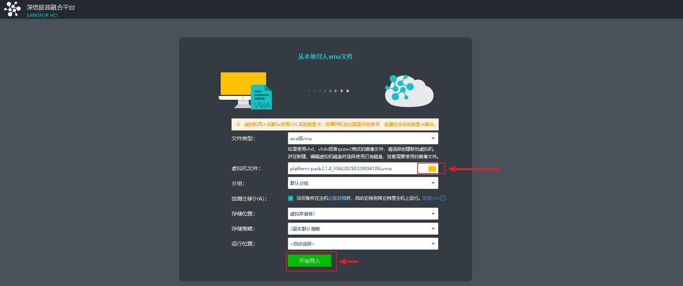
Task: Click the folder icon to browse files
Action: (x=432, y=169)
